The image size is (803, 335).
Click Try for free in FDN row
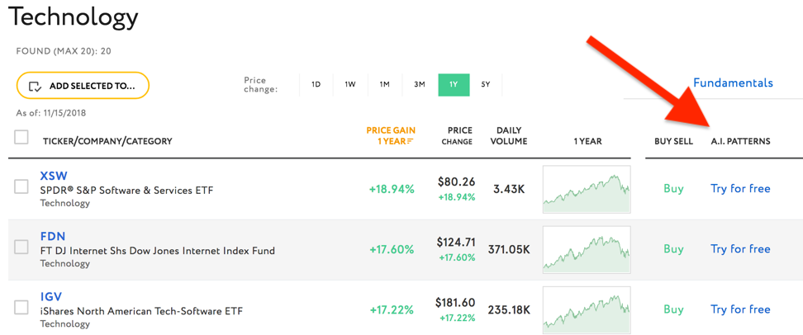pyautogui.click(x=740, y=249)
